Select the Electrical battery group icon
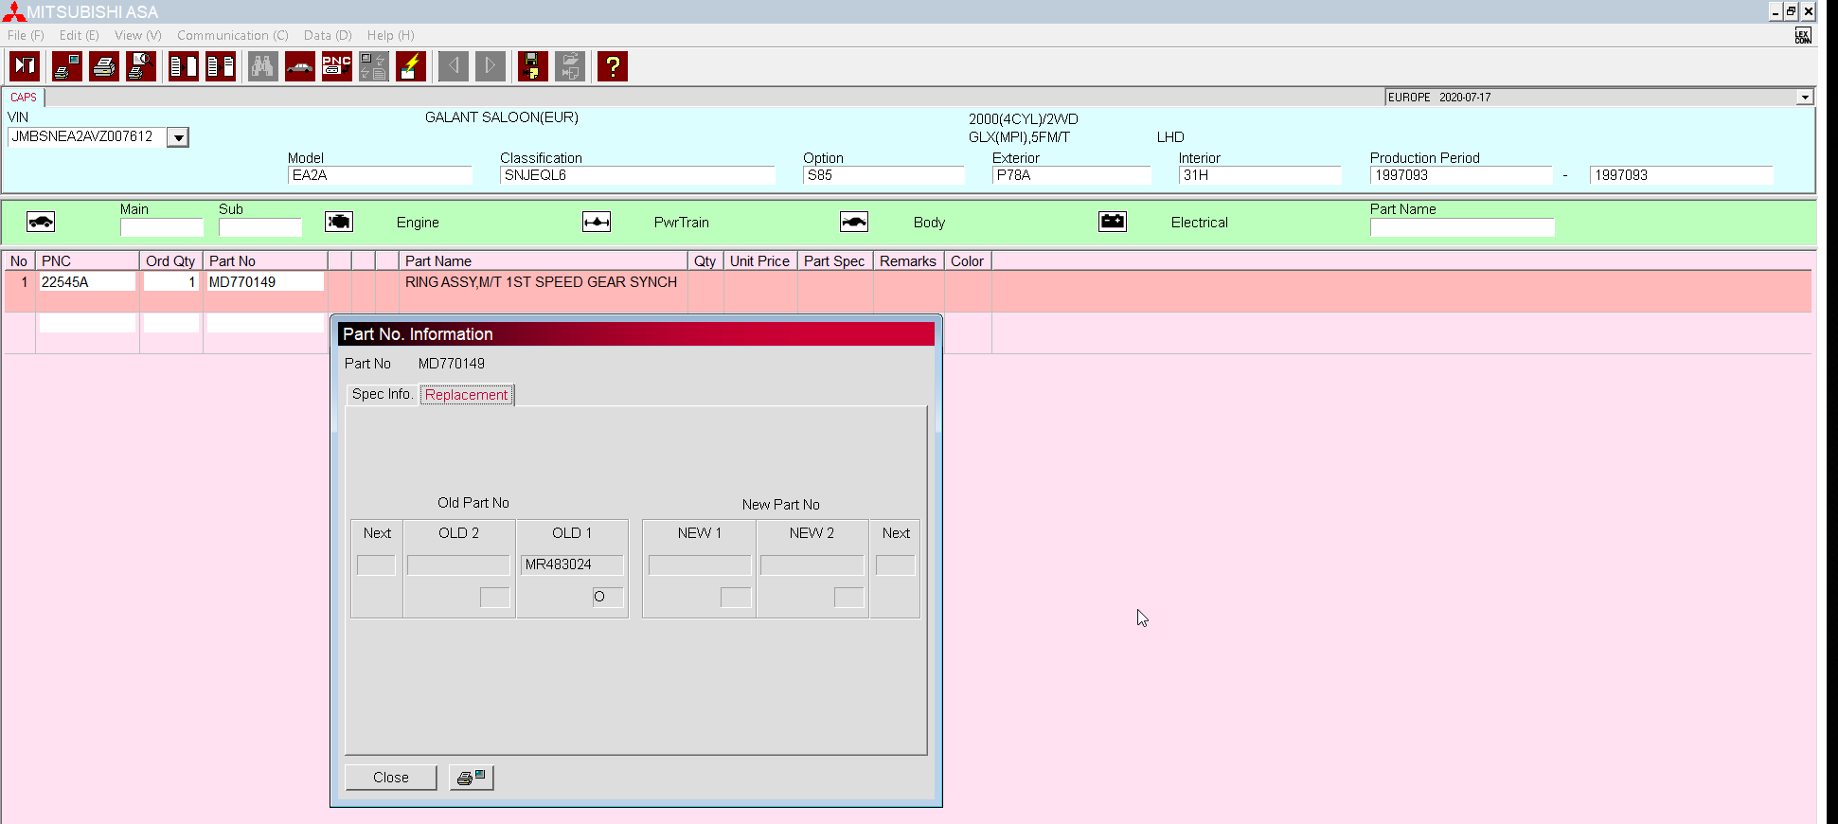Viewport: 1838px width, 824px height. [x=1113, y=222]
